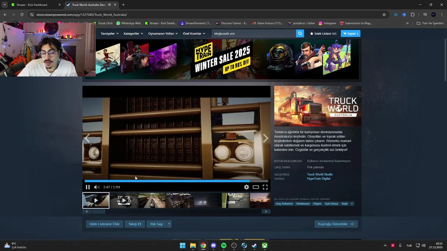Select the Açık Dünya tag
Screen dimensions: 447x251
point(331,204)
